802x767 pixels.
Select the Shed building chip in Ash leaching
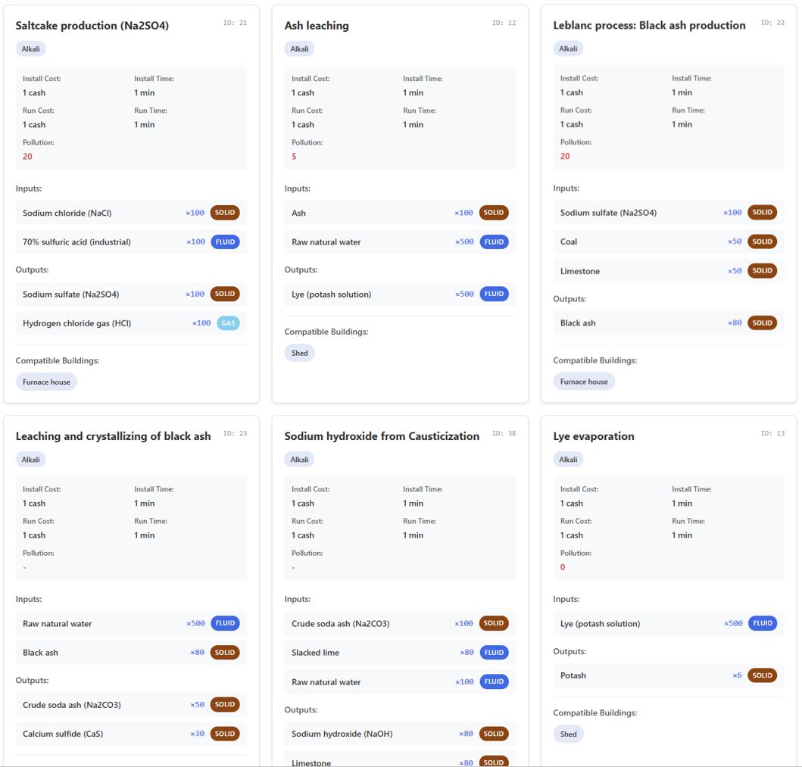pos(300,353)
